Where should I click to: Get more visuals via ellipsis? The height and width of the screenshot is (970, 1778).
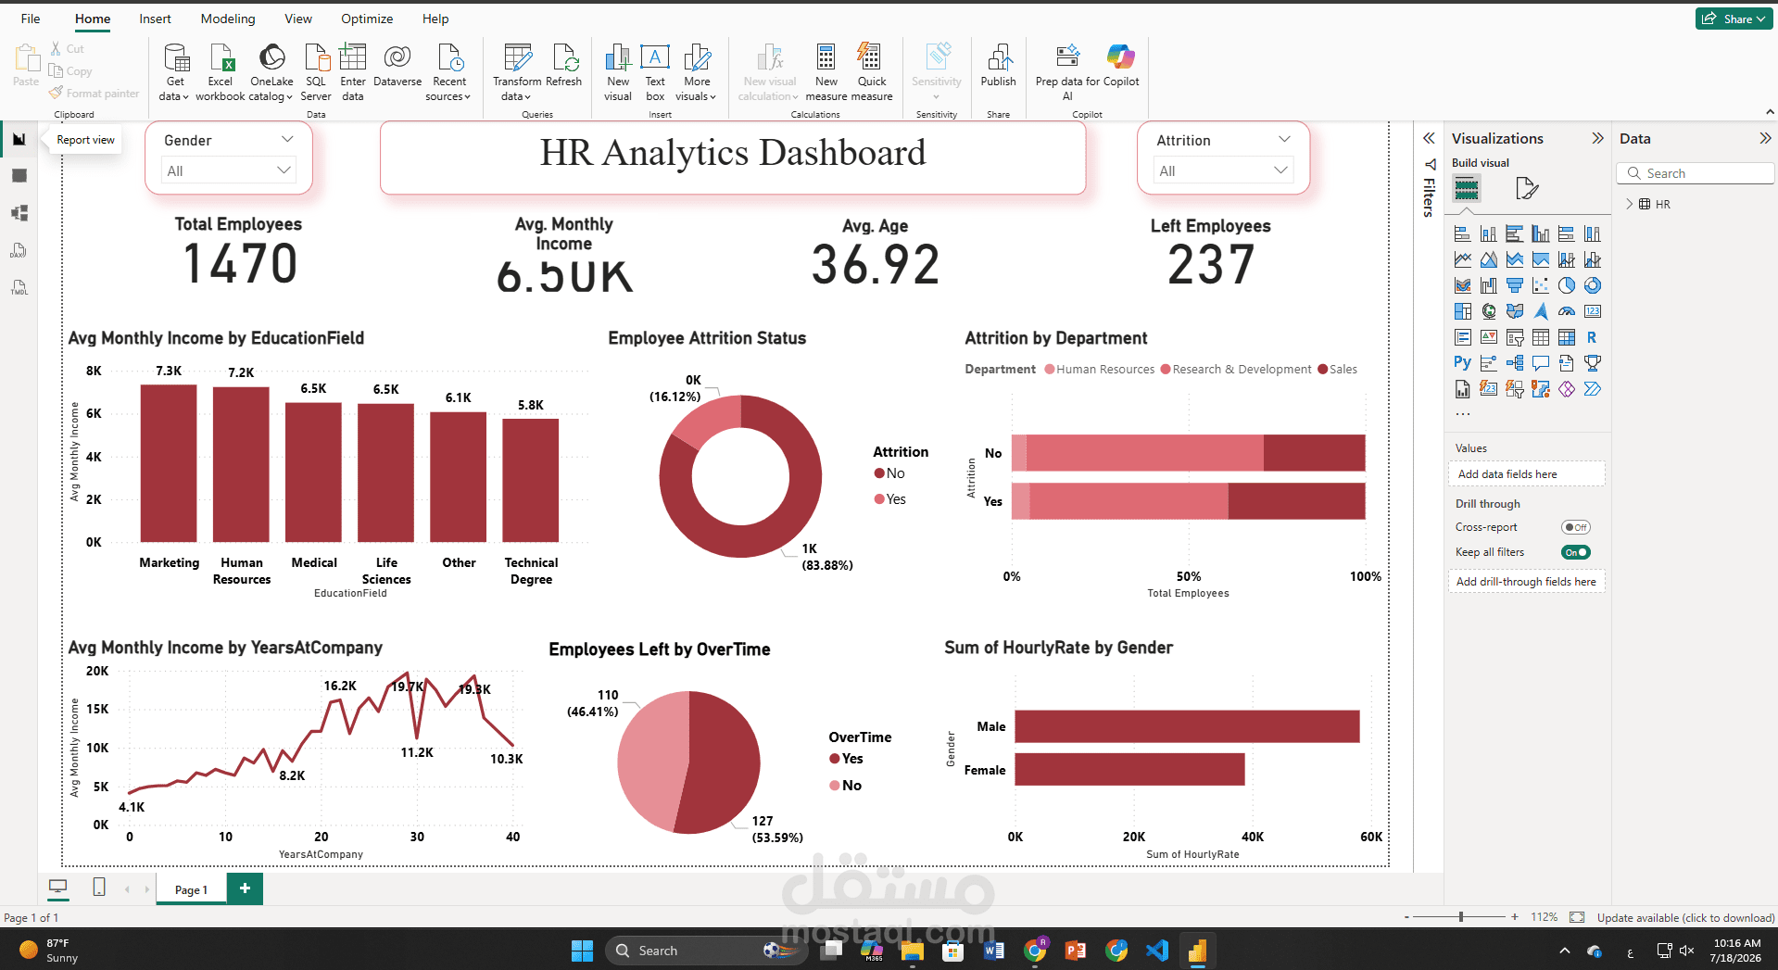(1463, 414)
